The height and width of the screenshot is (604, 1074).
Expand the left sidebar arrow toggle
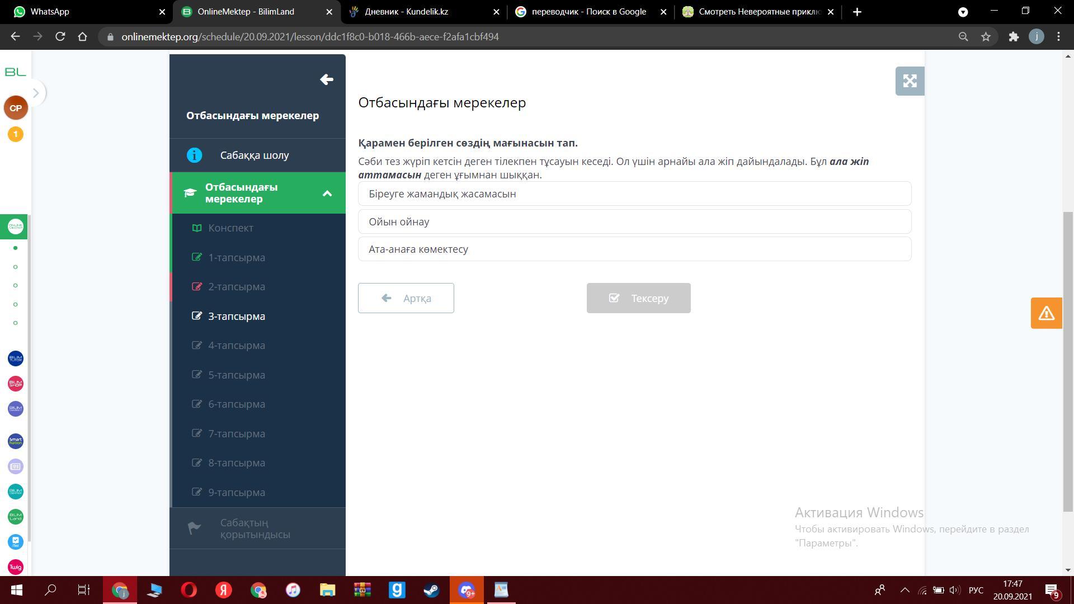35,93
